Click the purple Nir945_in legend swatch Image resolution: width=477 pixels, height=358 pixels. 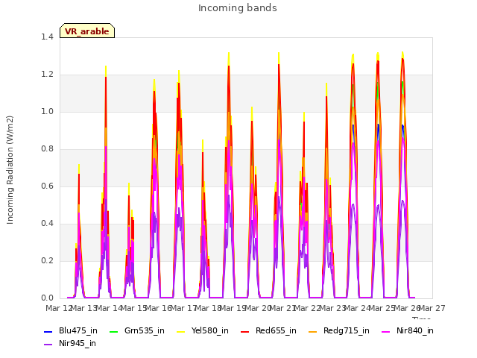point(48,345)
